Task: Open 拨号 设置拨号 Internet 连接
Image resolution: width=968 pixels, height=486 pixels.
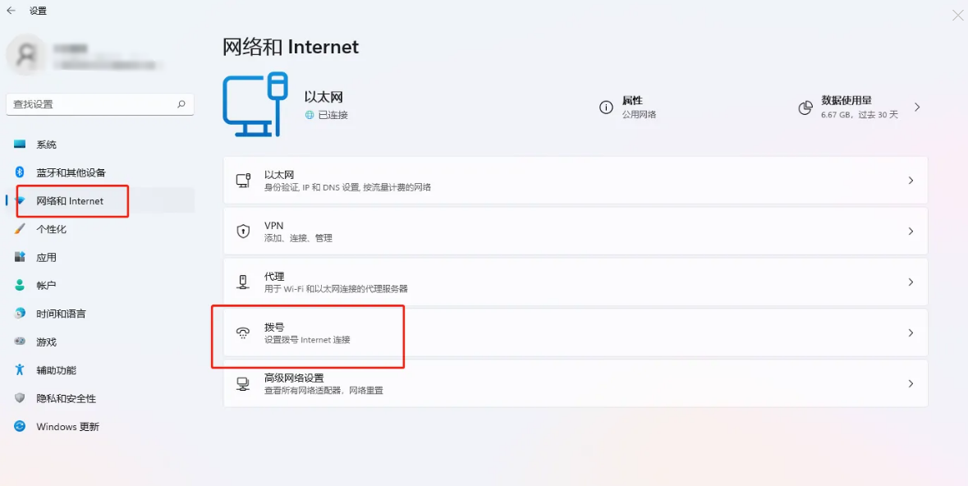Action: point(576,332)
